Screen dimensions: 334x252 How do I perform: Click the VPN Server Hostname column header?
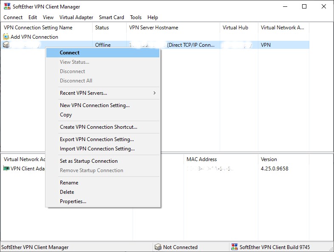[173, 28]
